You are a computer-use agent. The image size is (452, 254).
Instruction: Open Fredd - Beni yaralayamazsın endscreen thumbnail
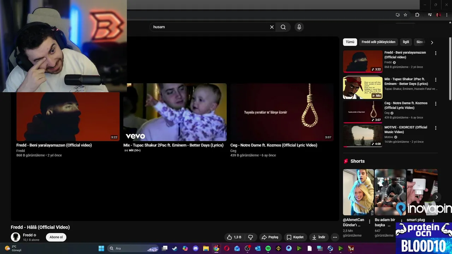[x=68, y=116]
